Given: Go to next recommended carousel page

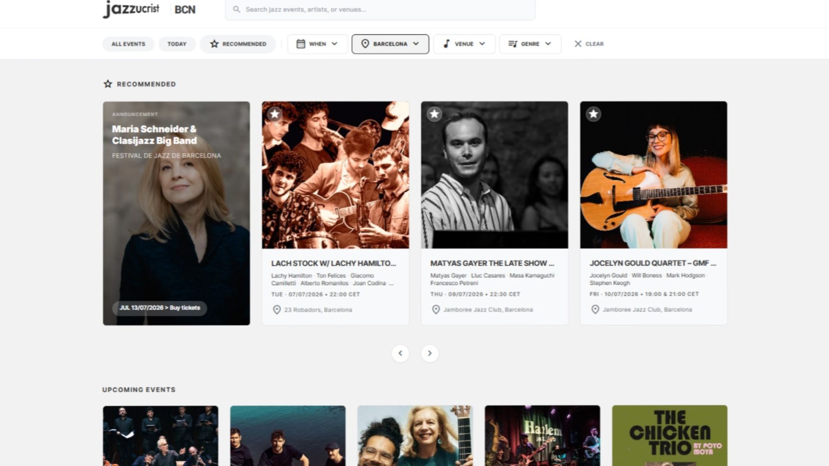Looking at the screenshot, I should (x=430, y=353).
